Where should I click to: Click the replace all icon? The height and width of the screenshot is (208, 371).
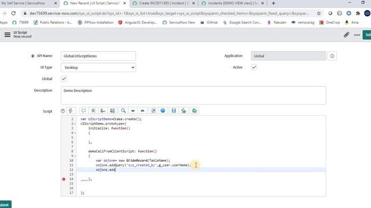112,110
